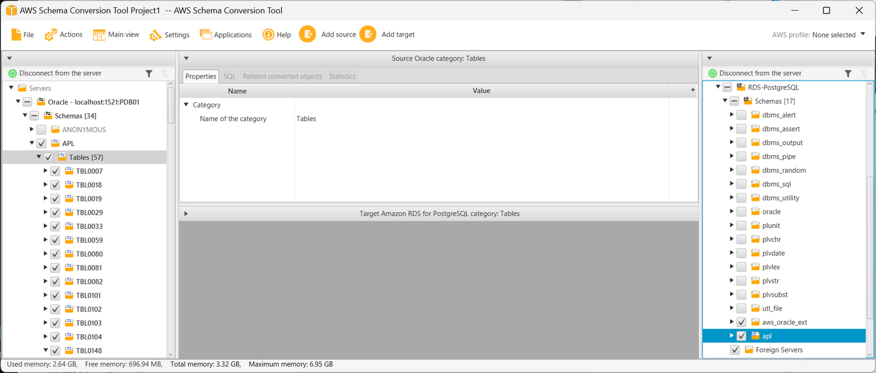Expand the TBL0033 table node
Screen dimensions: 876x373
(45, 226)
